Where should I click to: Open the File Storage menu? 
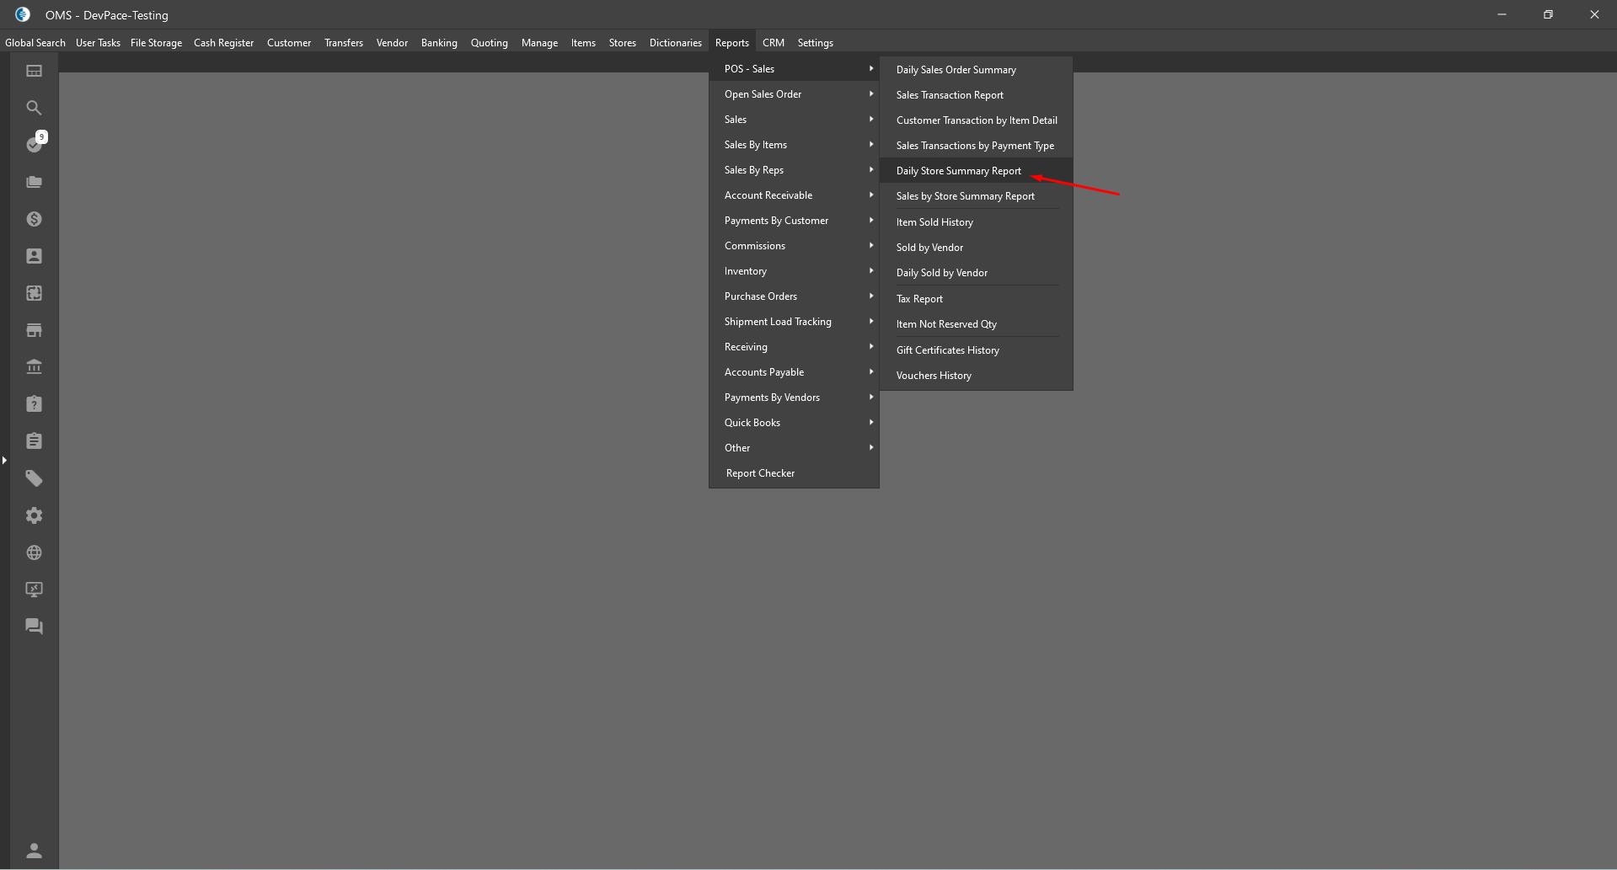[156, 43]
